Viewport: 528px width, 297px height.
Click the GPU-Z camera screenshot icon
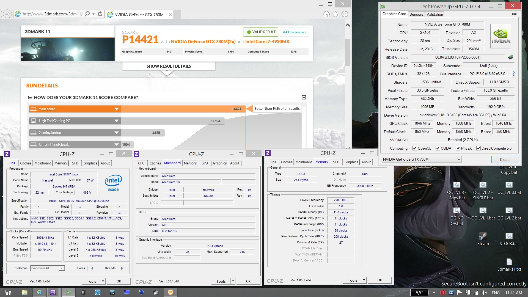pyautogui.click(x=514, y=14)
